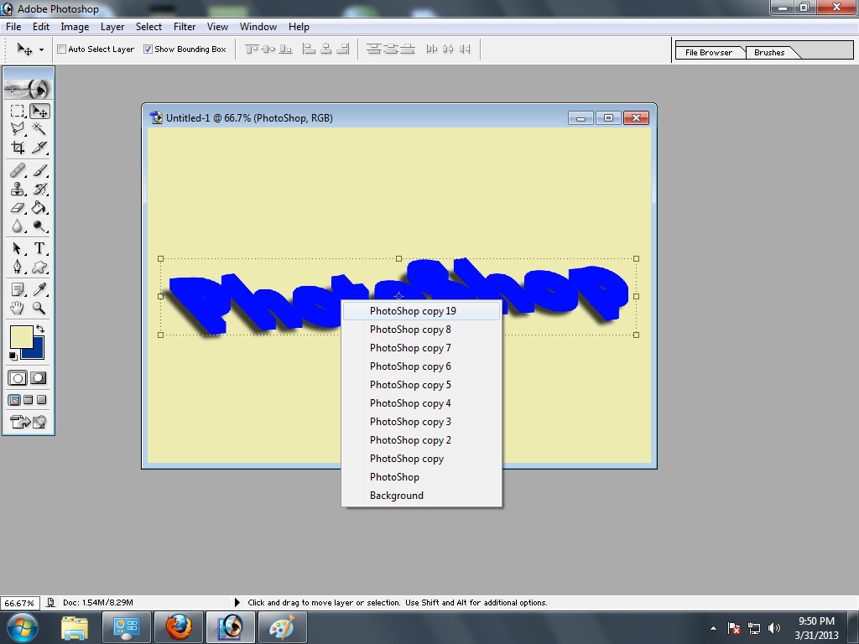
Task: Distribute top edges of layers
Action: tap(373, 49)
